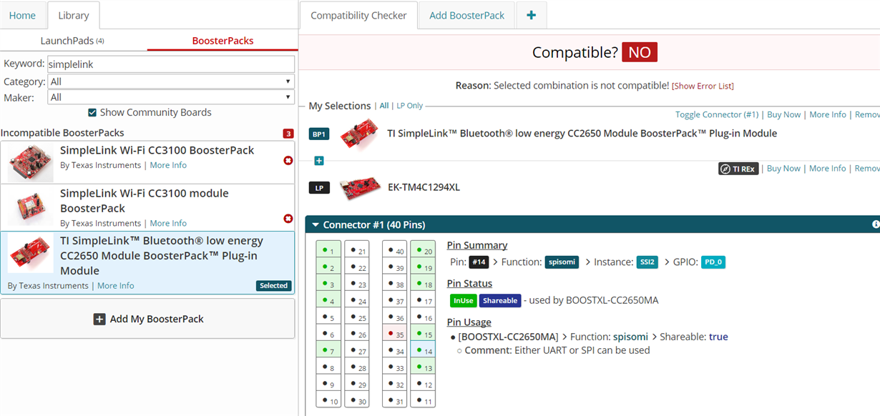Open the Category dropdown
This screenshot has width=880, height=416.
click(x=171, y=81)
